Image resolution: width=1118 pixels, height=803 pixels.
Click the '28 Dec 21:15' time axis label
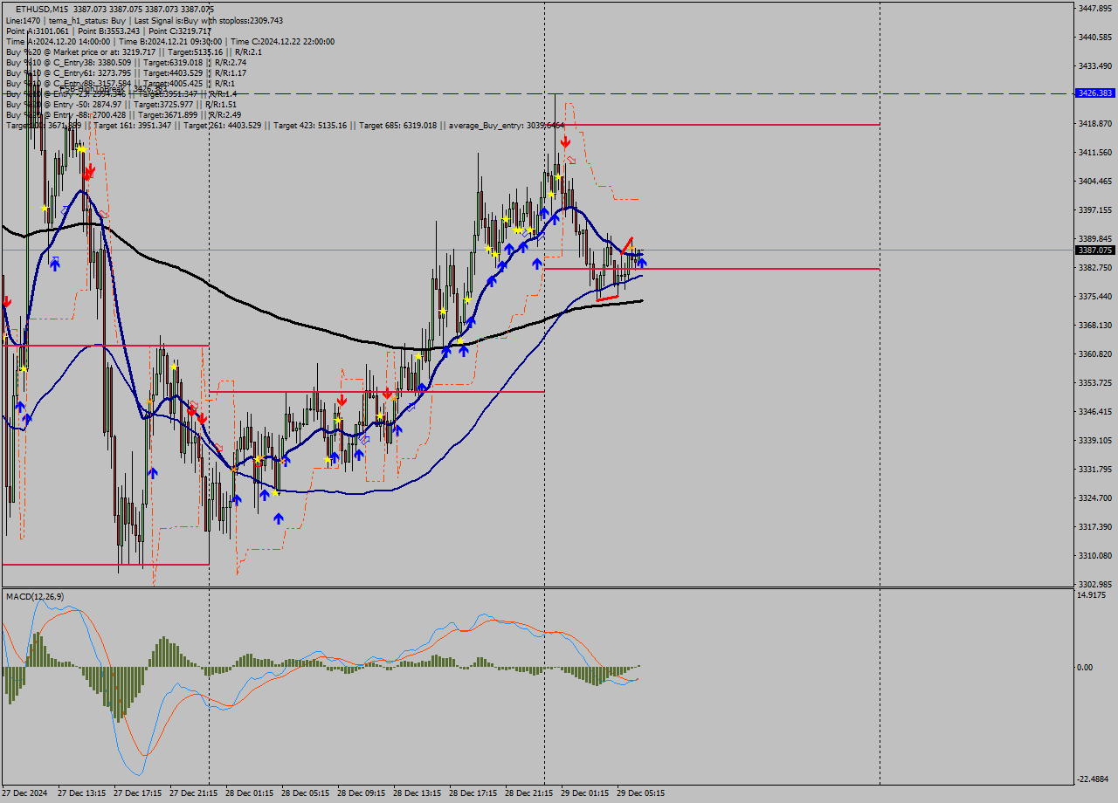[529, 793]
